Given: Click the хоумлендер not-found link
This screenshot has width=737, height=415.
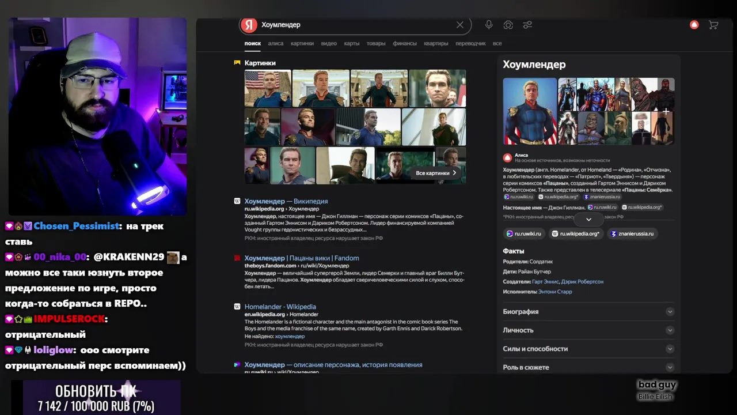Looking at the screenshot, I should (290, 336).
